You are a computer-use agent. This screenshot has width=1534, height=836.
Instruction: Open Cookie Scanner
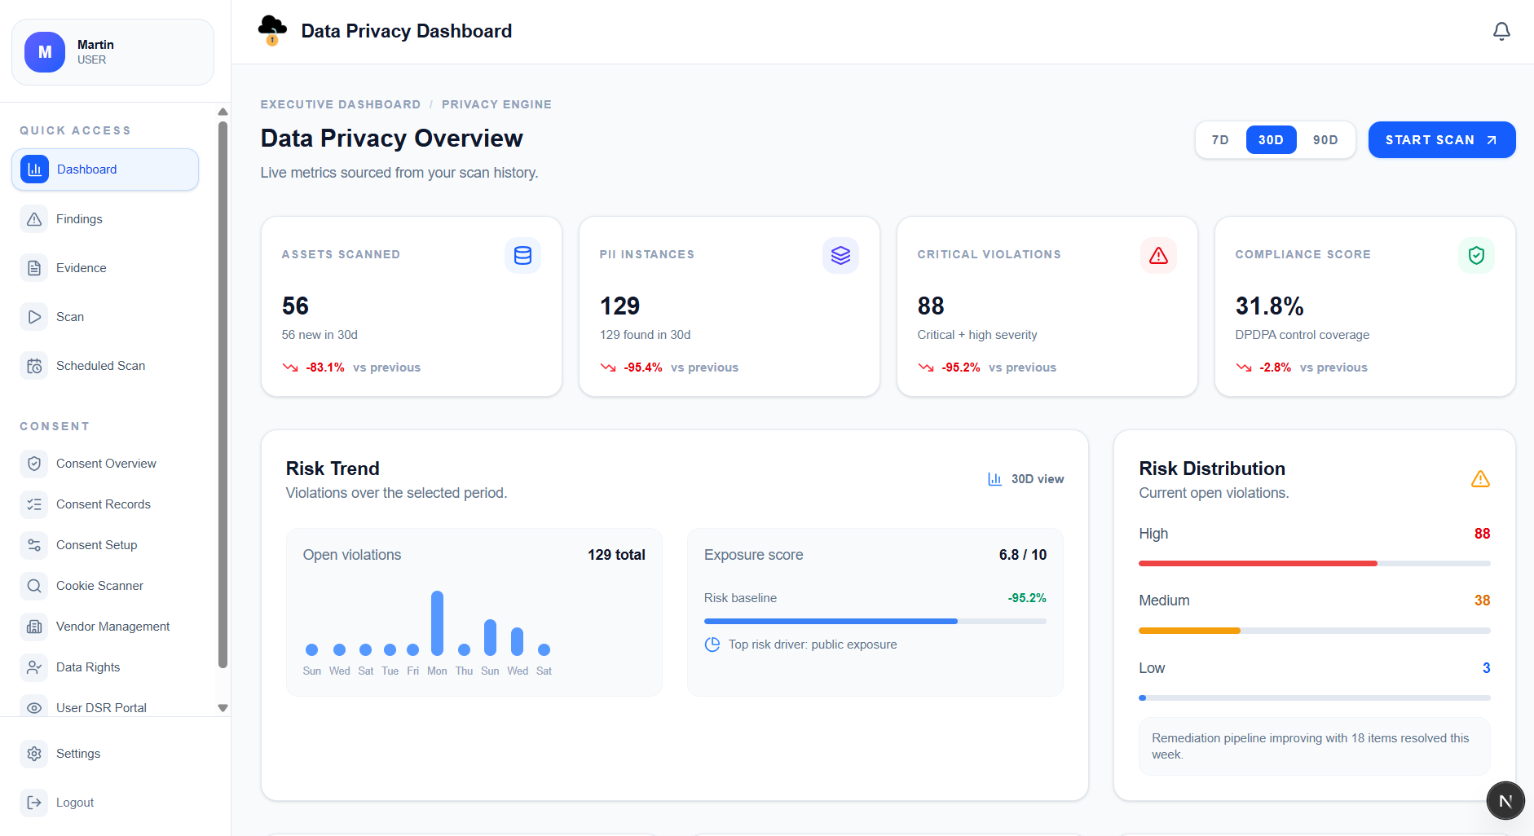pos(105,586)
